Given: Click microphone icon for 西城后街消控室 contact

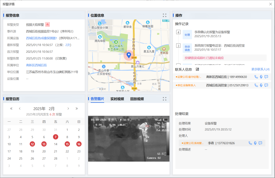Looking at the screenshot, I should pos(261,85).
